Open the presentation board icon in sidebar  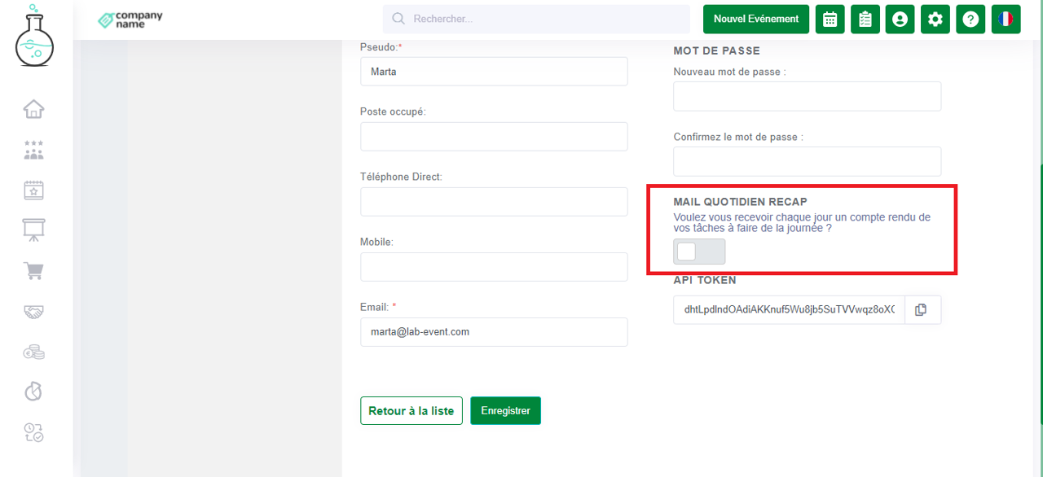coord(33,230)
